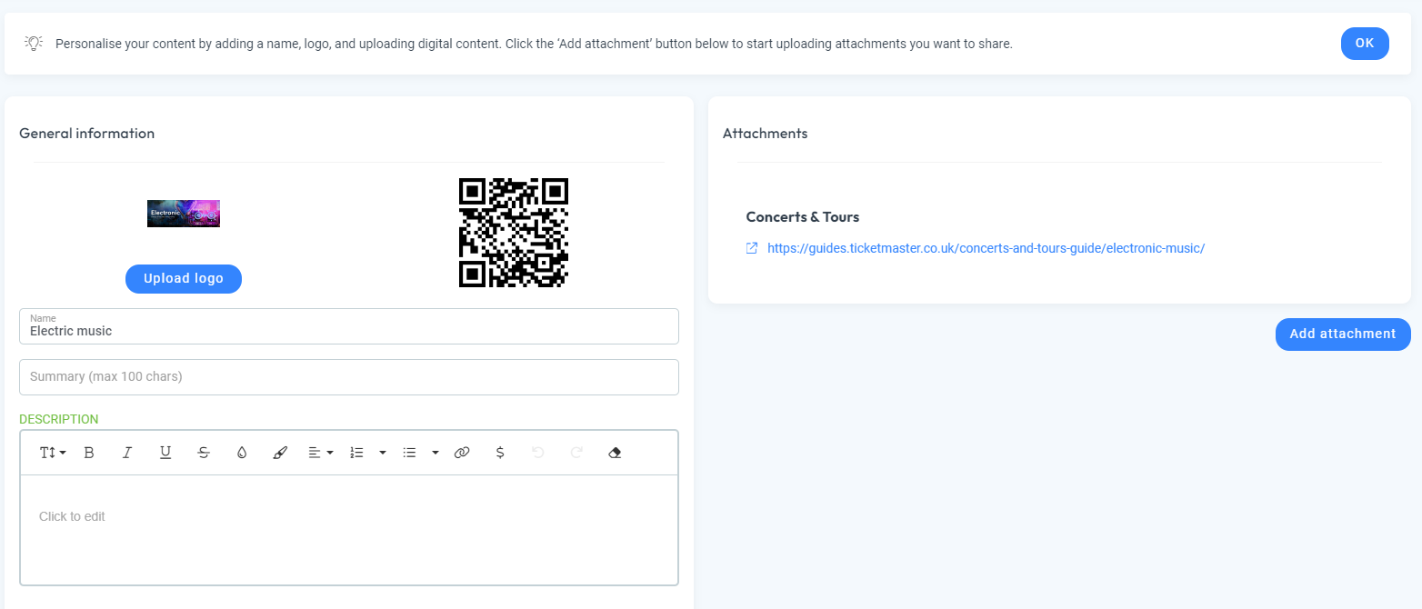
Task: Open the font size dropdown
Action: [52, 452]
